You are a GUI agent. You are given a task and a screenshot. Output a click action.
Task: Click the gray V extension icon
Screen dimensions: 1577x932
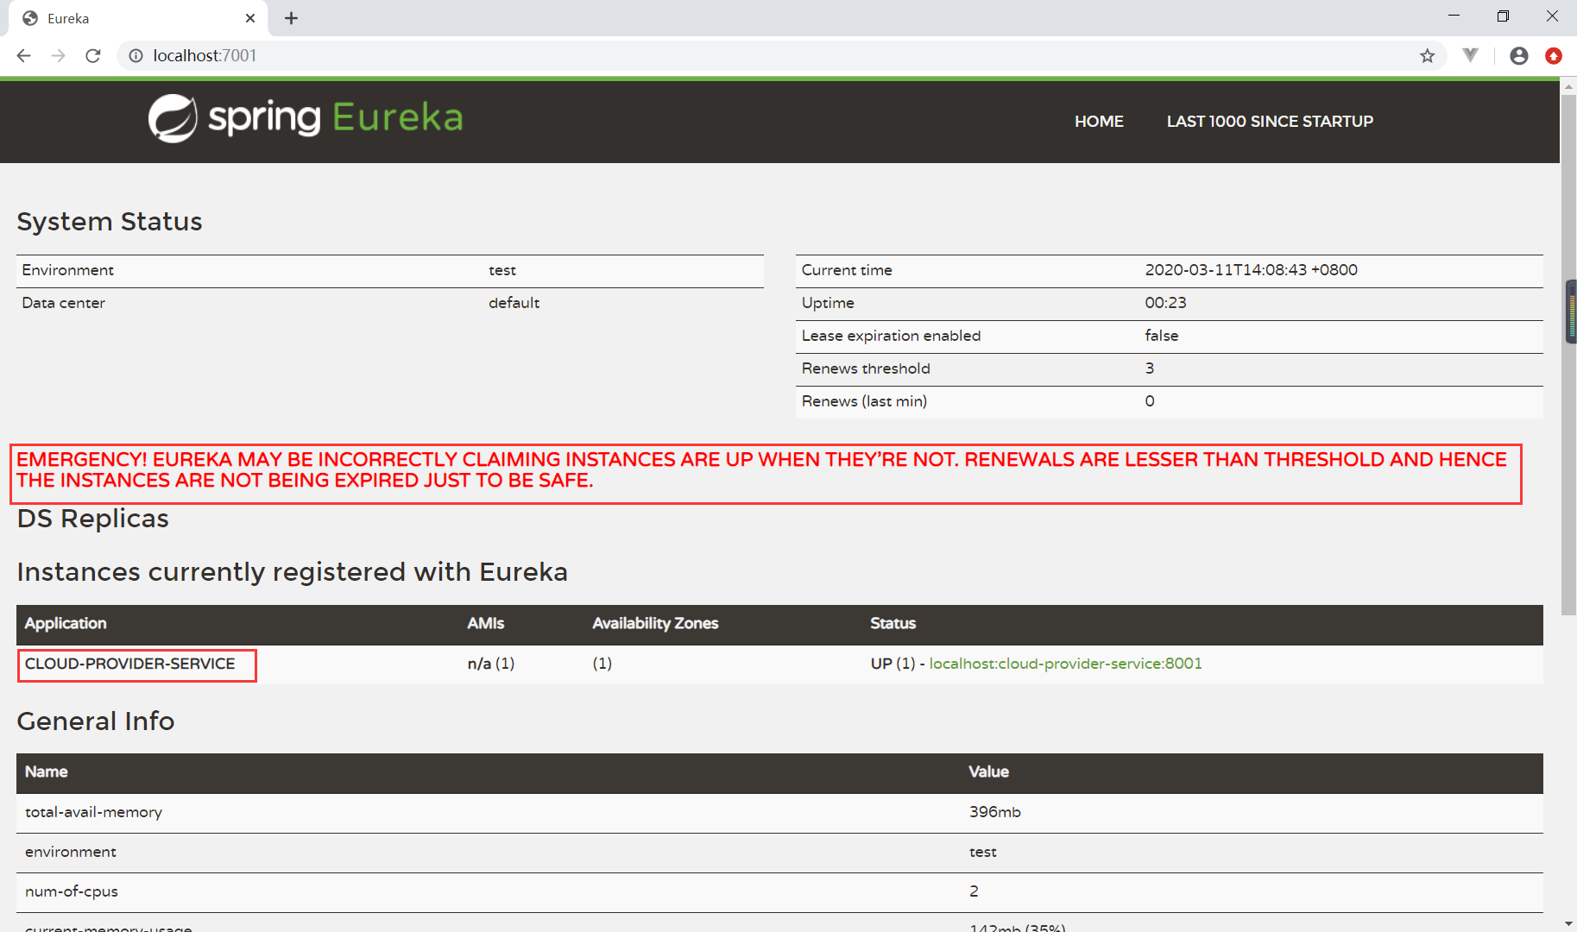[1470, 56]
